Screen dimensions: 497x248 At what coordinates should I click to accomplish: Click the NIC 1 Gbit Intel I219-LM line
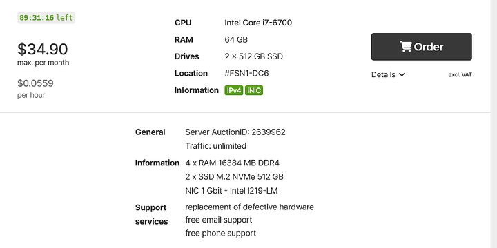click(231, 191)
